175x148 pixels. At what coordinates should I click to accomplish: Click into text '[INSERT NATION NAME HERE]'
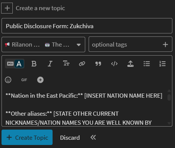pyautogui.click(x=123, y=96)
